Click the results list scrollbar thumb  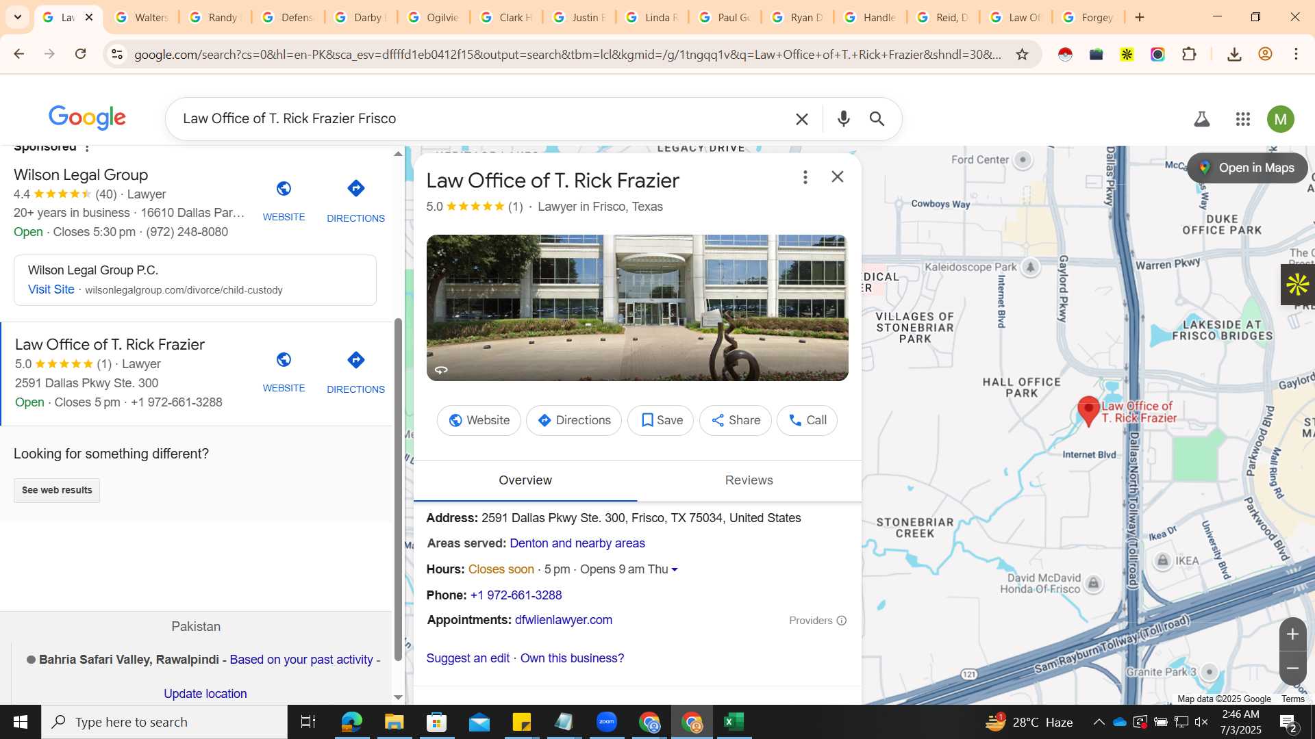398,489
